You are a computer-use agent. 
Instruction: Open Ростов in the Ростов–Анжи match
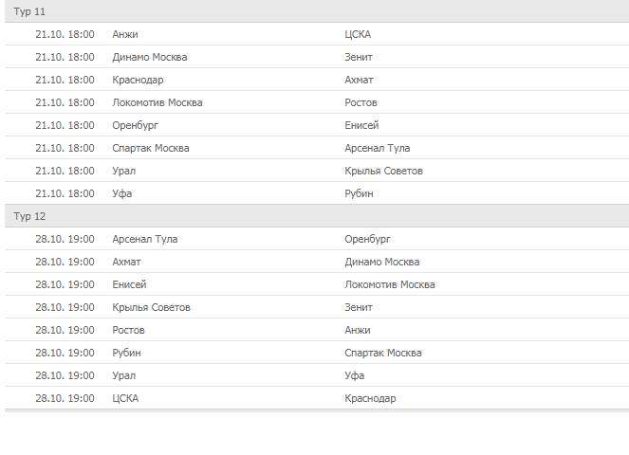[128, 330]
